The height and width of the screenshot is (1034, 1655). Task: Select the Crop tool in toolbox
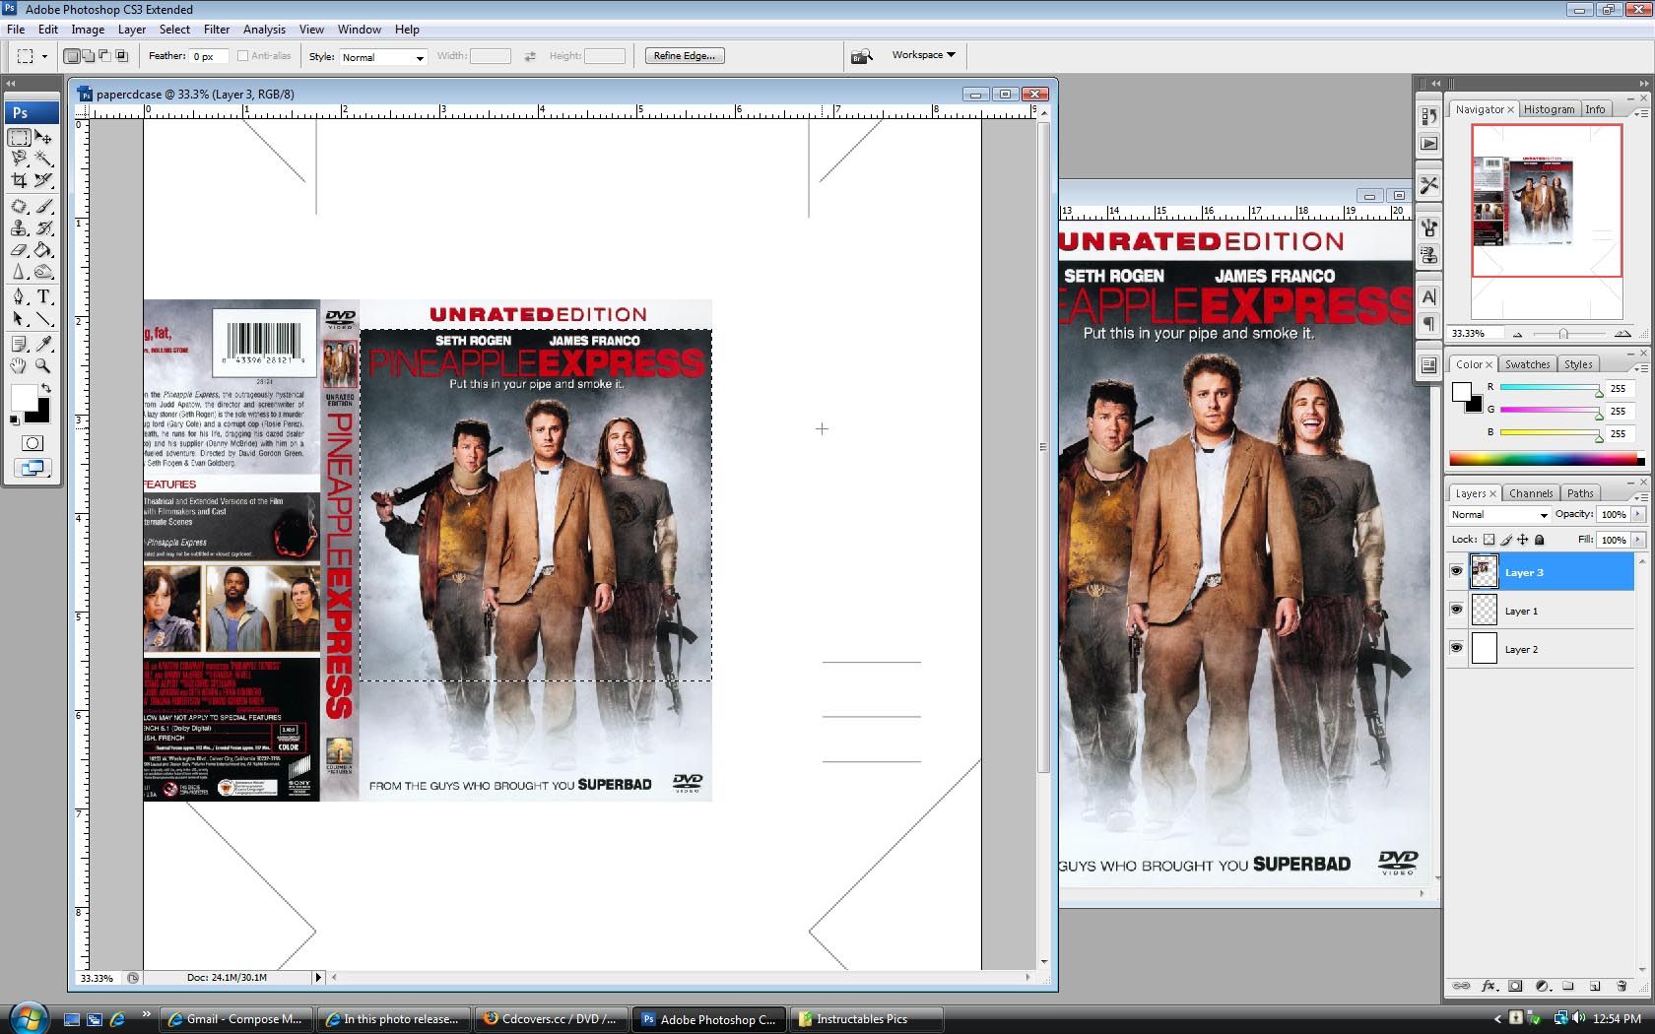click(19, 181)
